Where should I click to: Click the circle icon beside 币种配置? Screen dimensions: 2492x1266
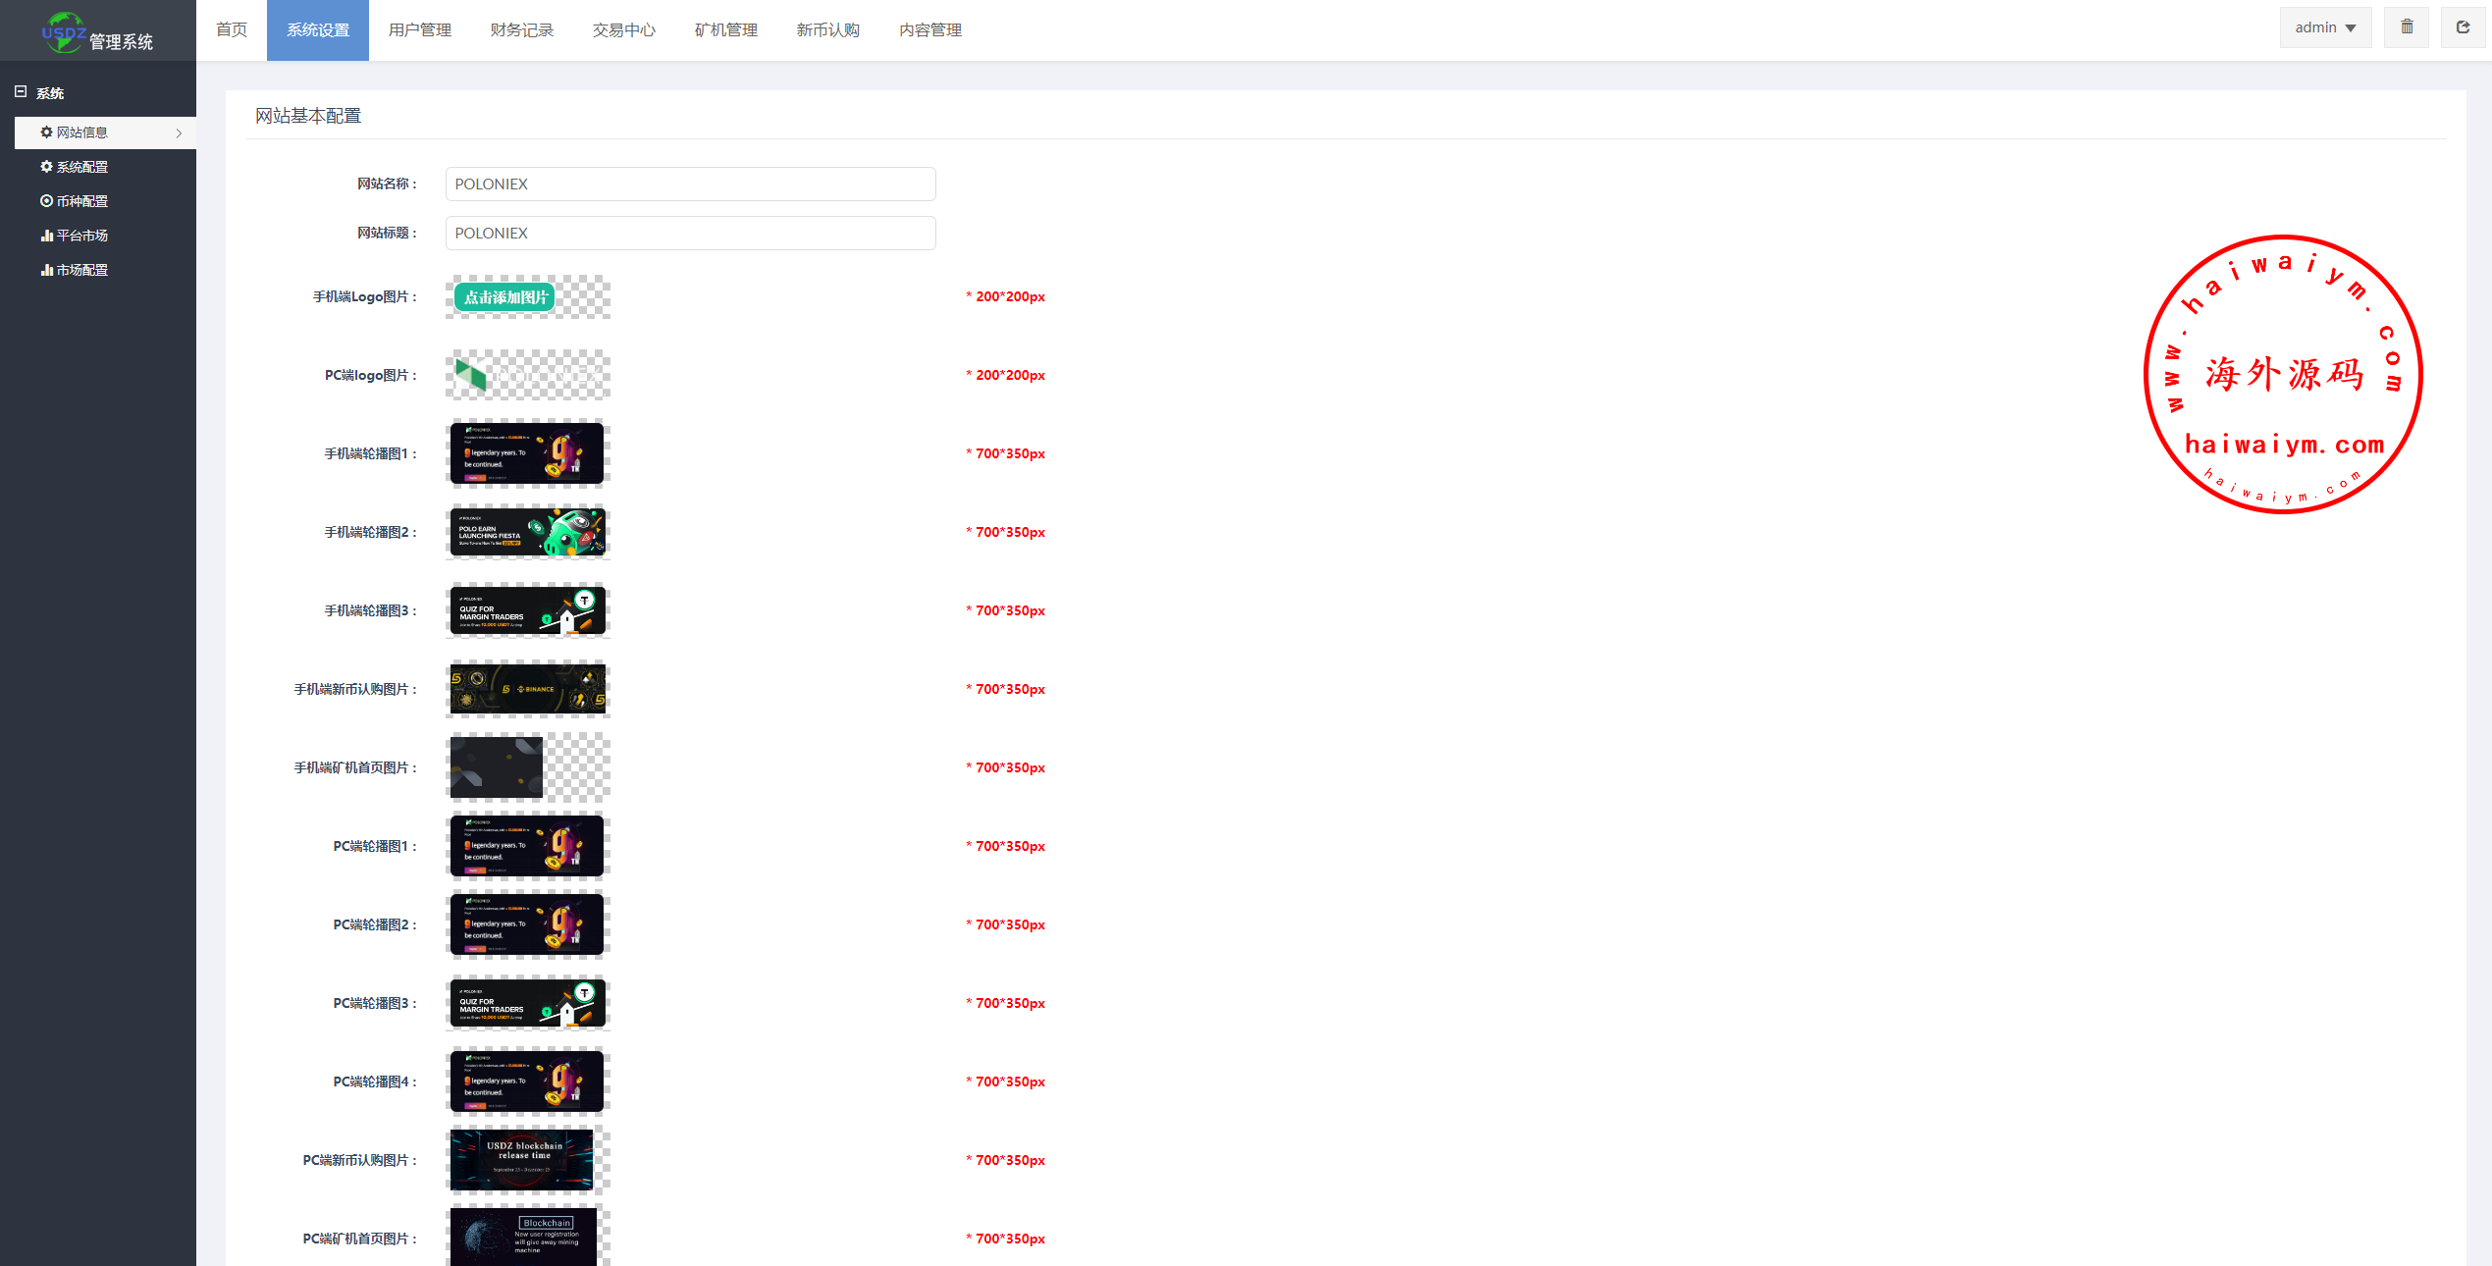pos(46,201)
